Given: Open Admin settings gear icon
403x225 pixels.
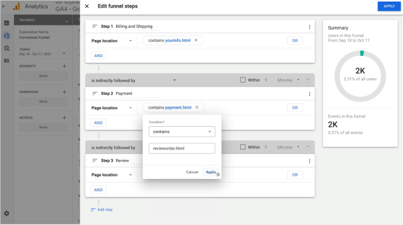Looking at the screenshot, I should (6, 213).
